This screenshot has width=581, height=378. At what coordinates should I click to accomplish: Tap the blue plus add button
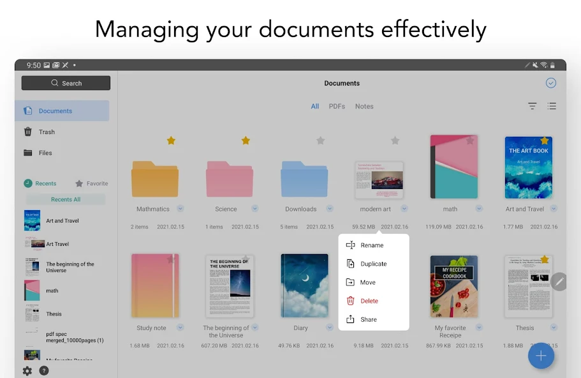(541, 356)
